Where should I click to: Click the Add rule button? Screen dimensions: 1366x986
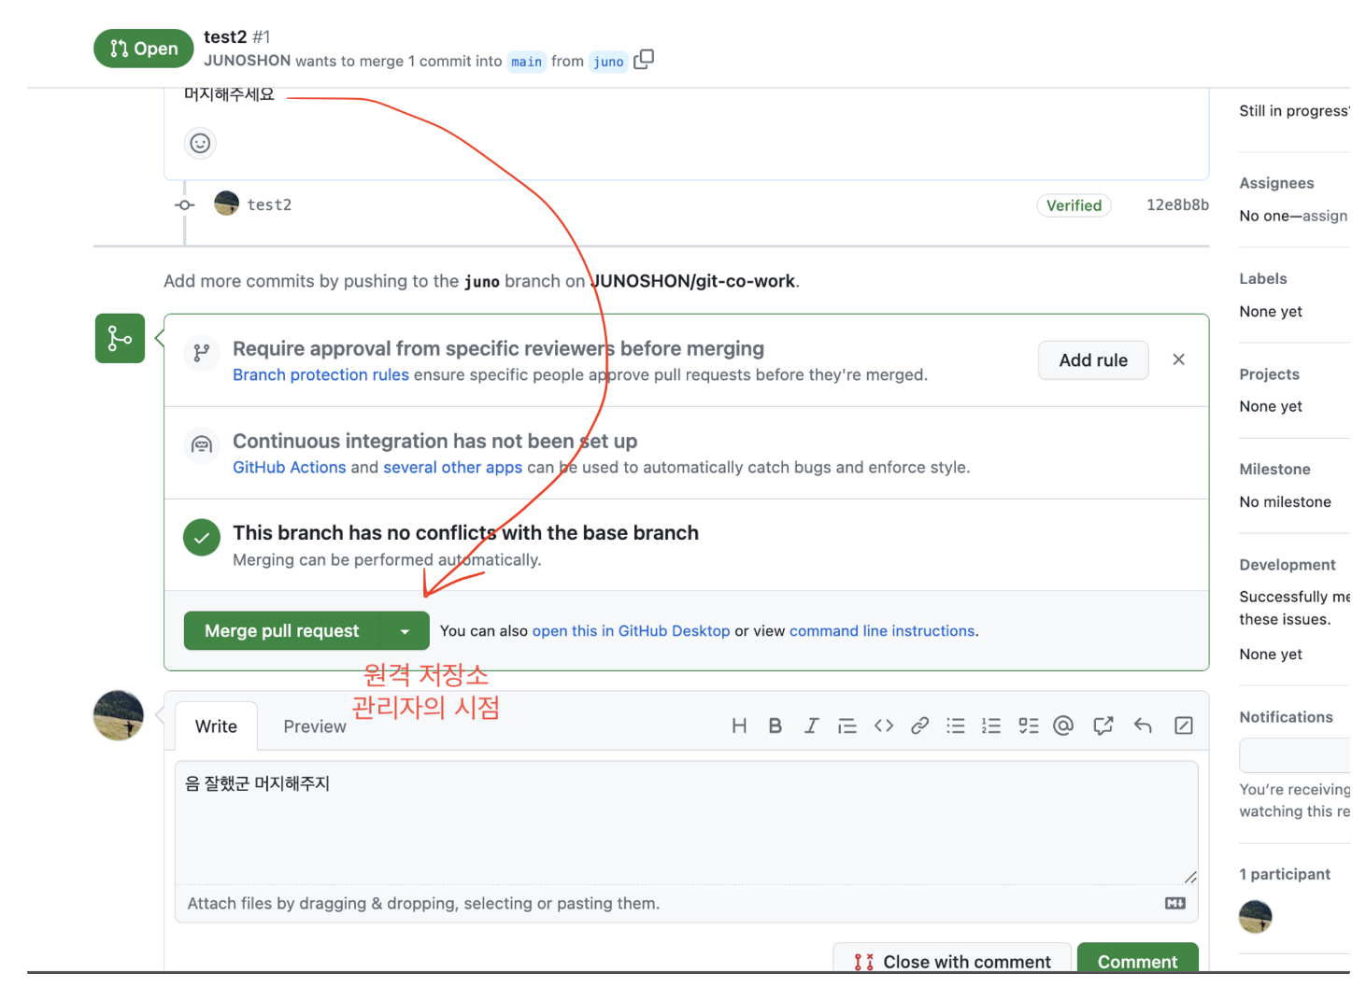[x=1093, y=360]
